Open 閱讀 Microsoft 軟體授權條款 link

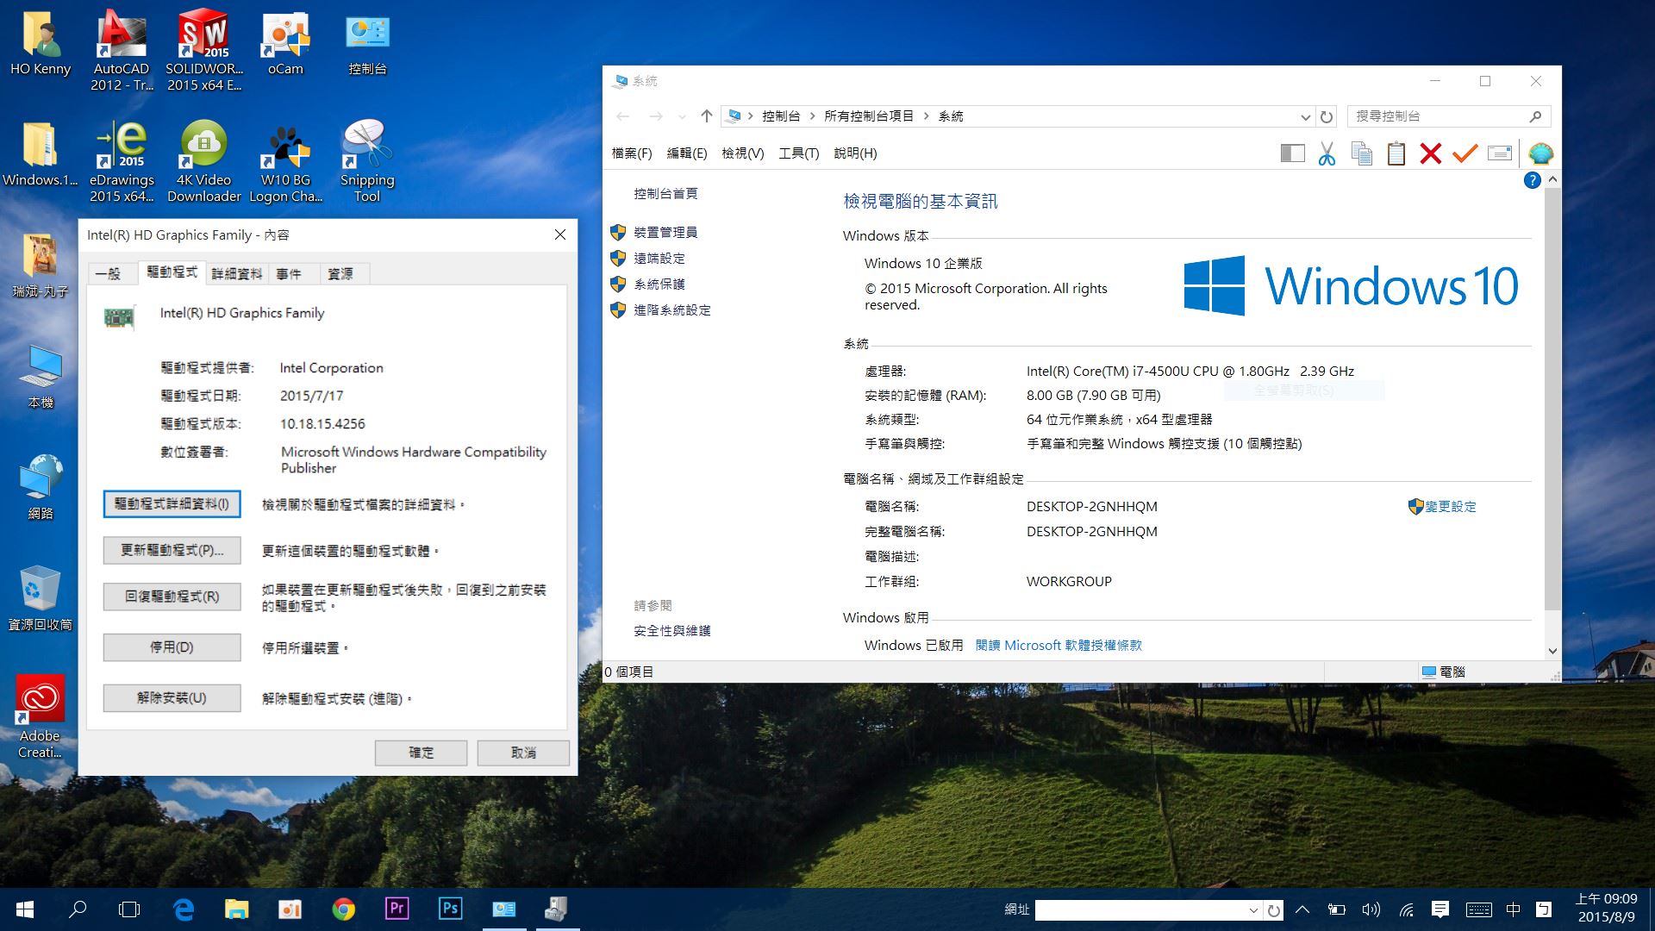(x=1059, y=646)
